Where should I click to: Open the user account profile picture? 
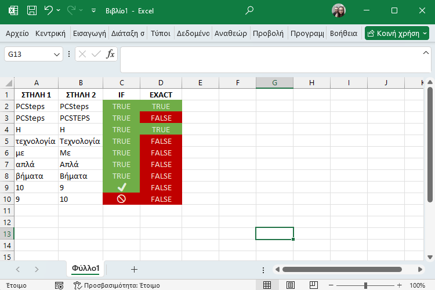click(339, 10)
